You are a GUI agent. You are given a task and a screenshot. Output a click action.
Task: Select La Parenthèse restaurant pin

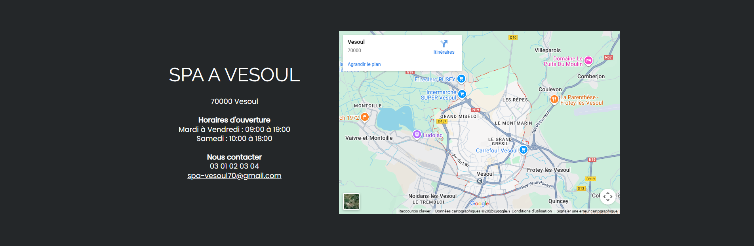coord(554,100)
